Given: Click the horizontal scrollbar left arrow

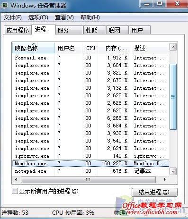Looking at the screenshot, I should point(16,179).
